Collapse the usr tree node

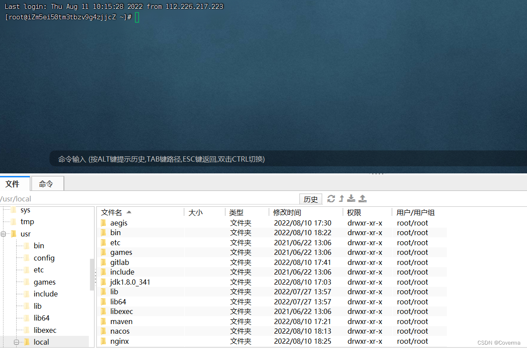tap(4, 234)
